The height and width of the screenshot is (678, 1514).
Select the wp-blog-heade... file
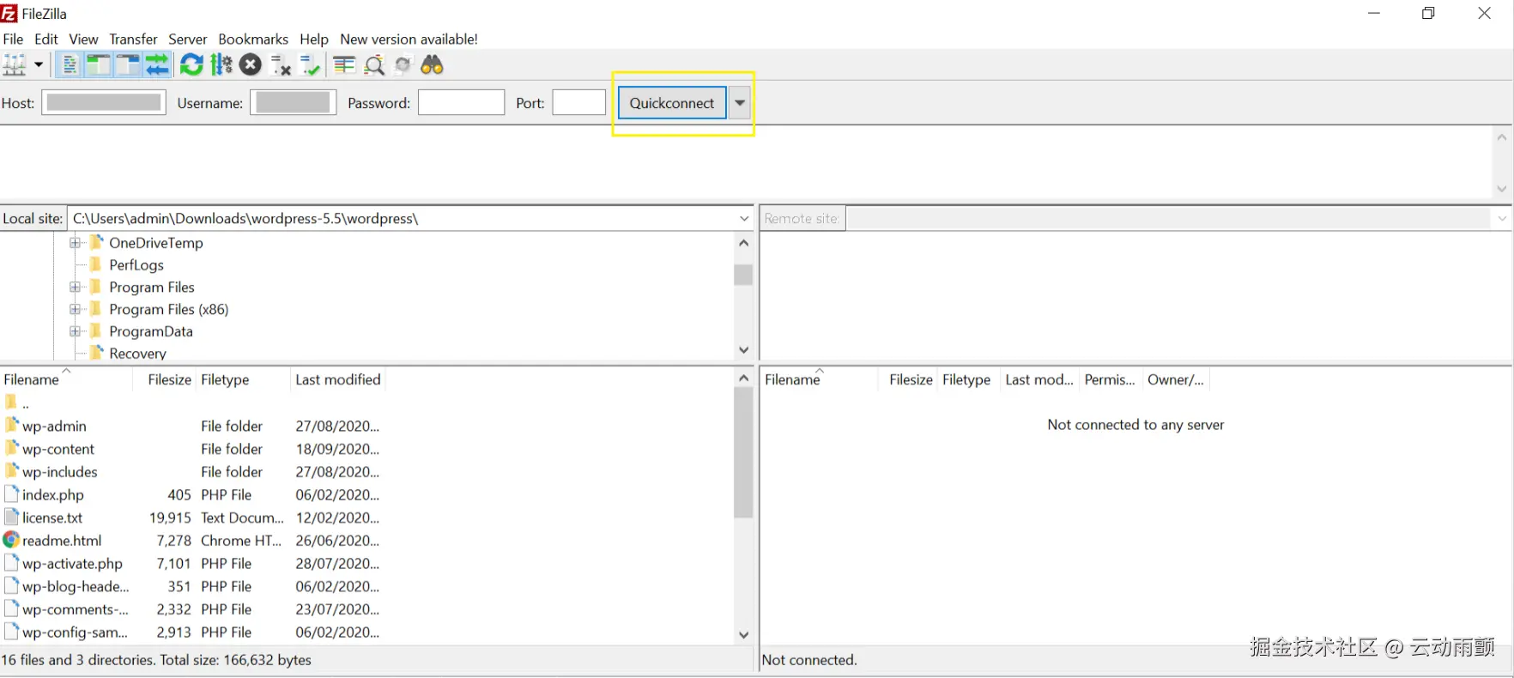click(76, 587)
